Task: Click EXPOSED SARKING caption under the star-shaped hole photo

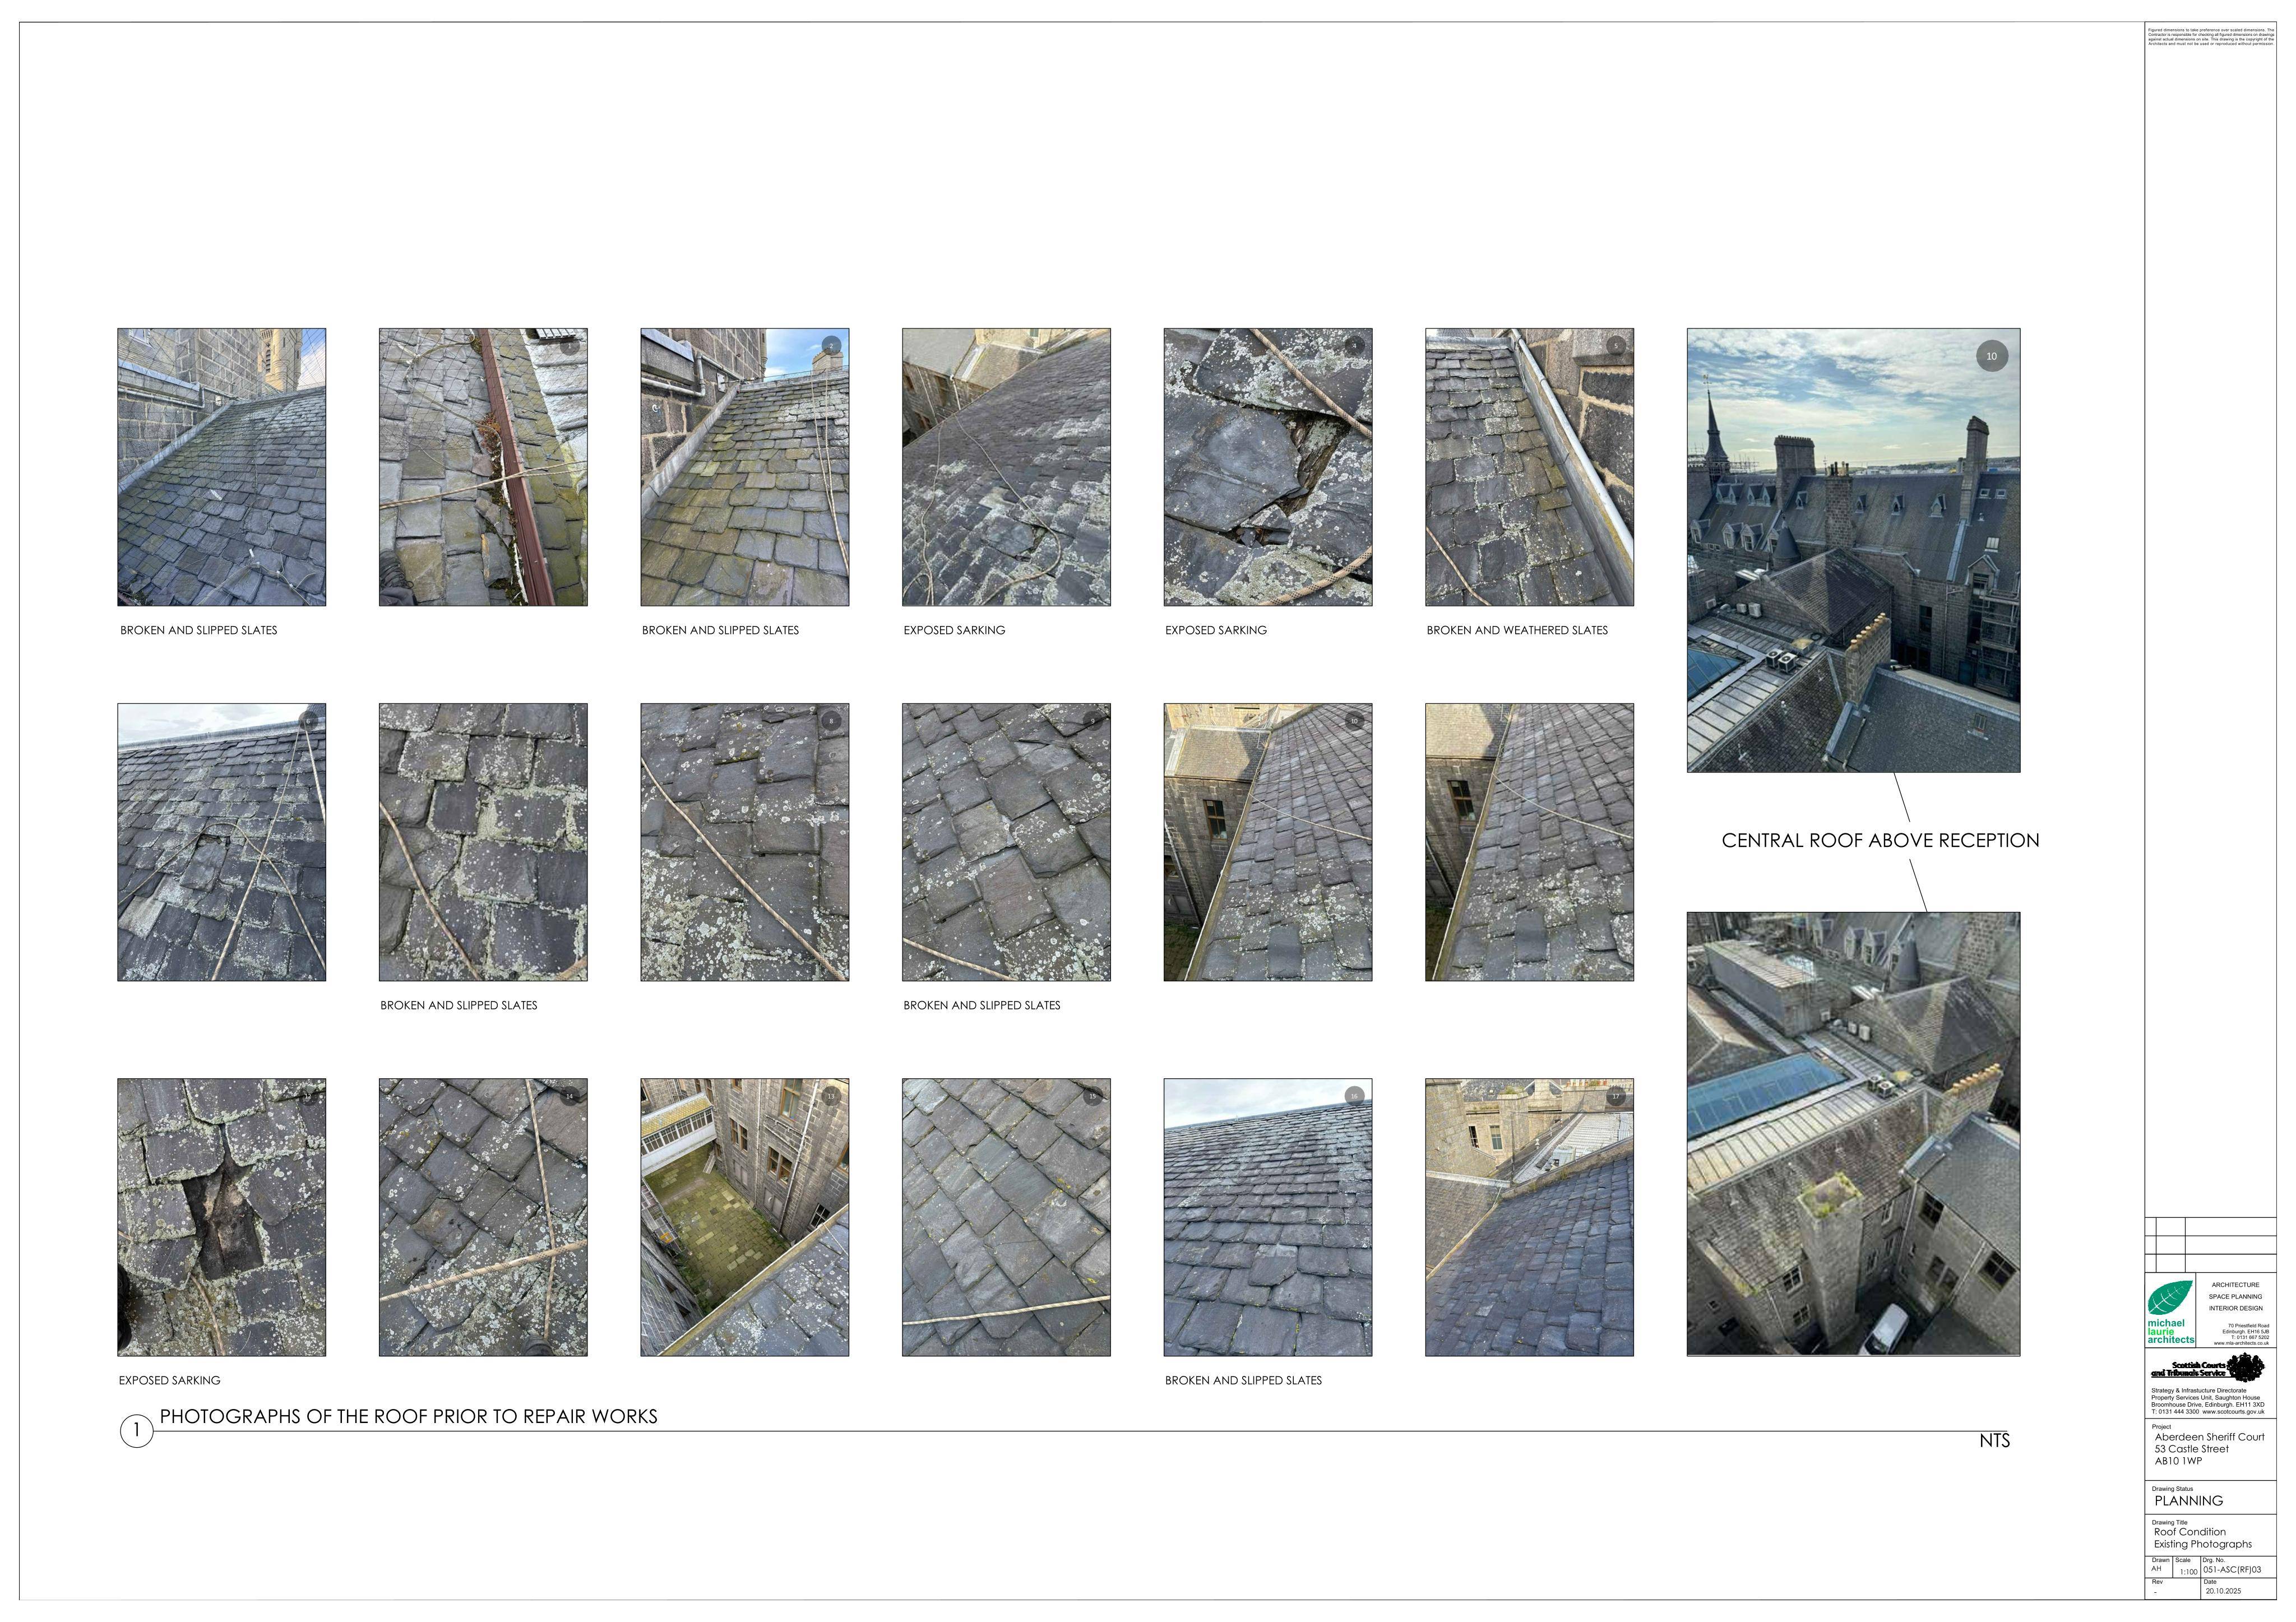Action: pyautogui.click(x=170, y=1380)
